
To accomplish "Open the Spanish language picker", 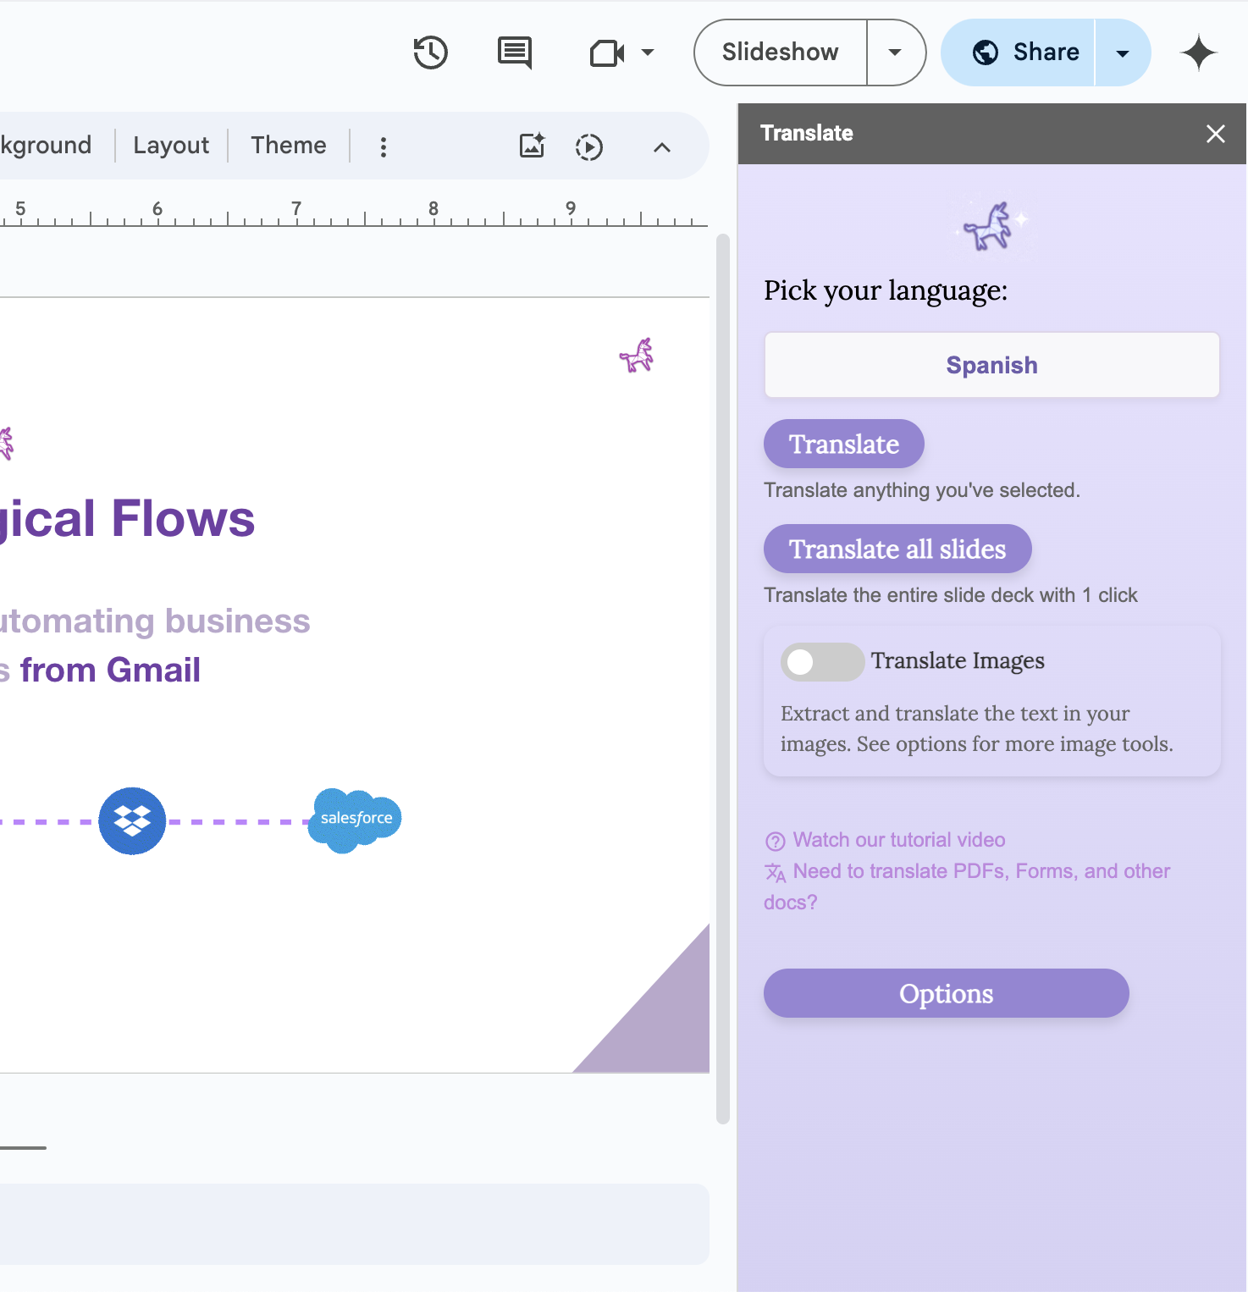I will point(992,365).
